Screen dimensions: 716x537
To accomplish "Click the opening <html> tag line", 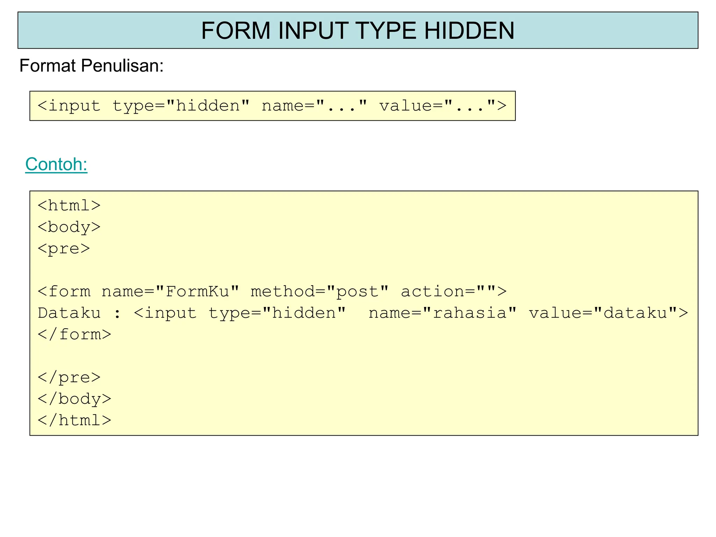I will tap(69, 205).
